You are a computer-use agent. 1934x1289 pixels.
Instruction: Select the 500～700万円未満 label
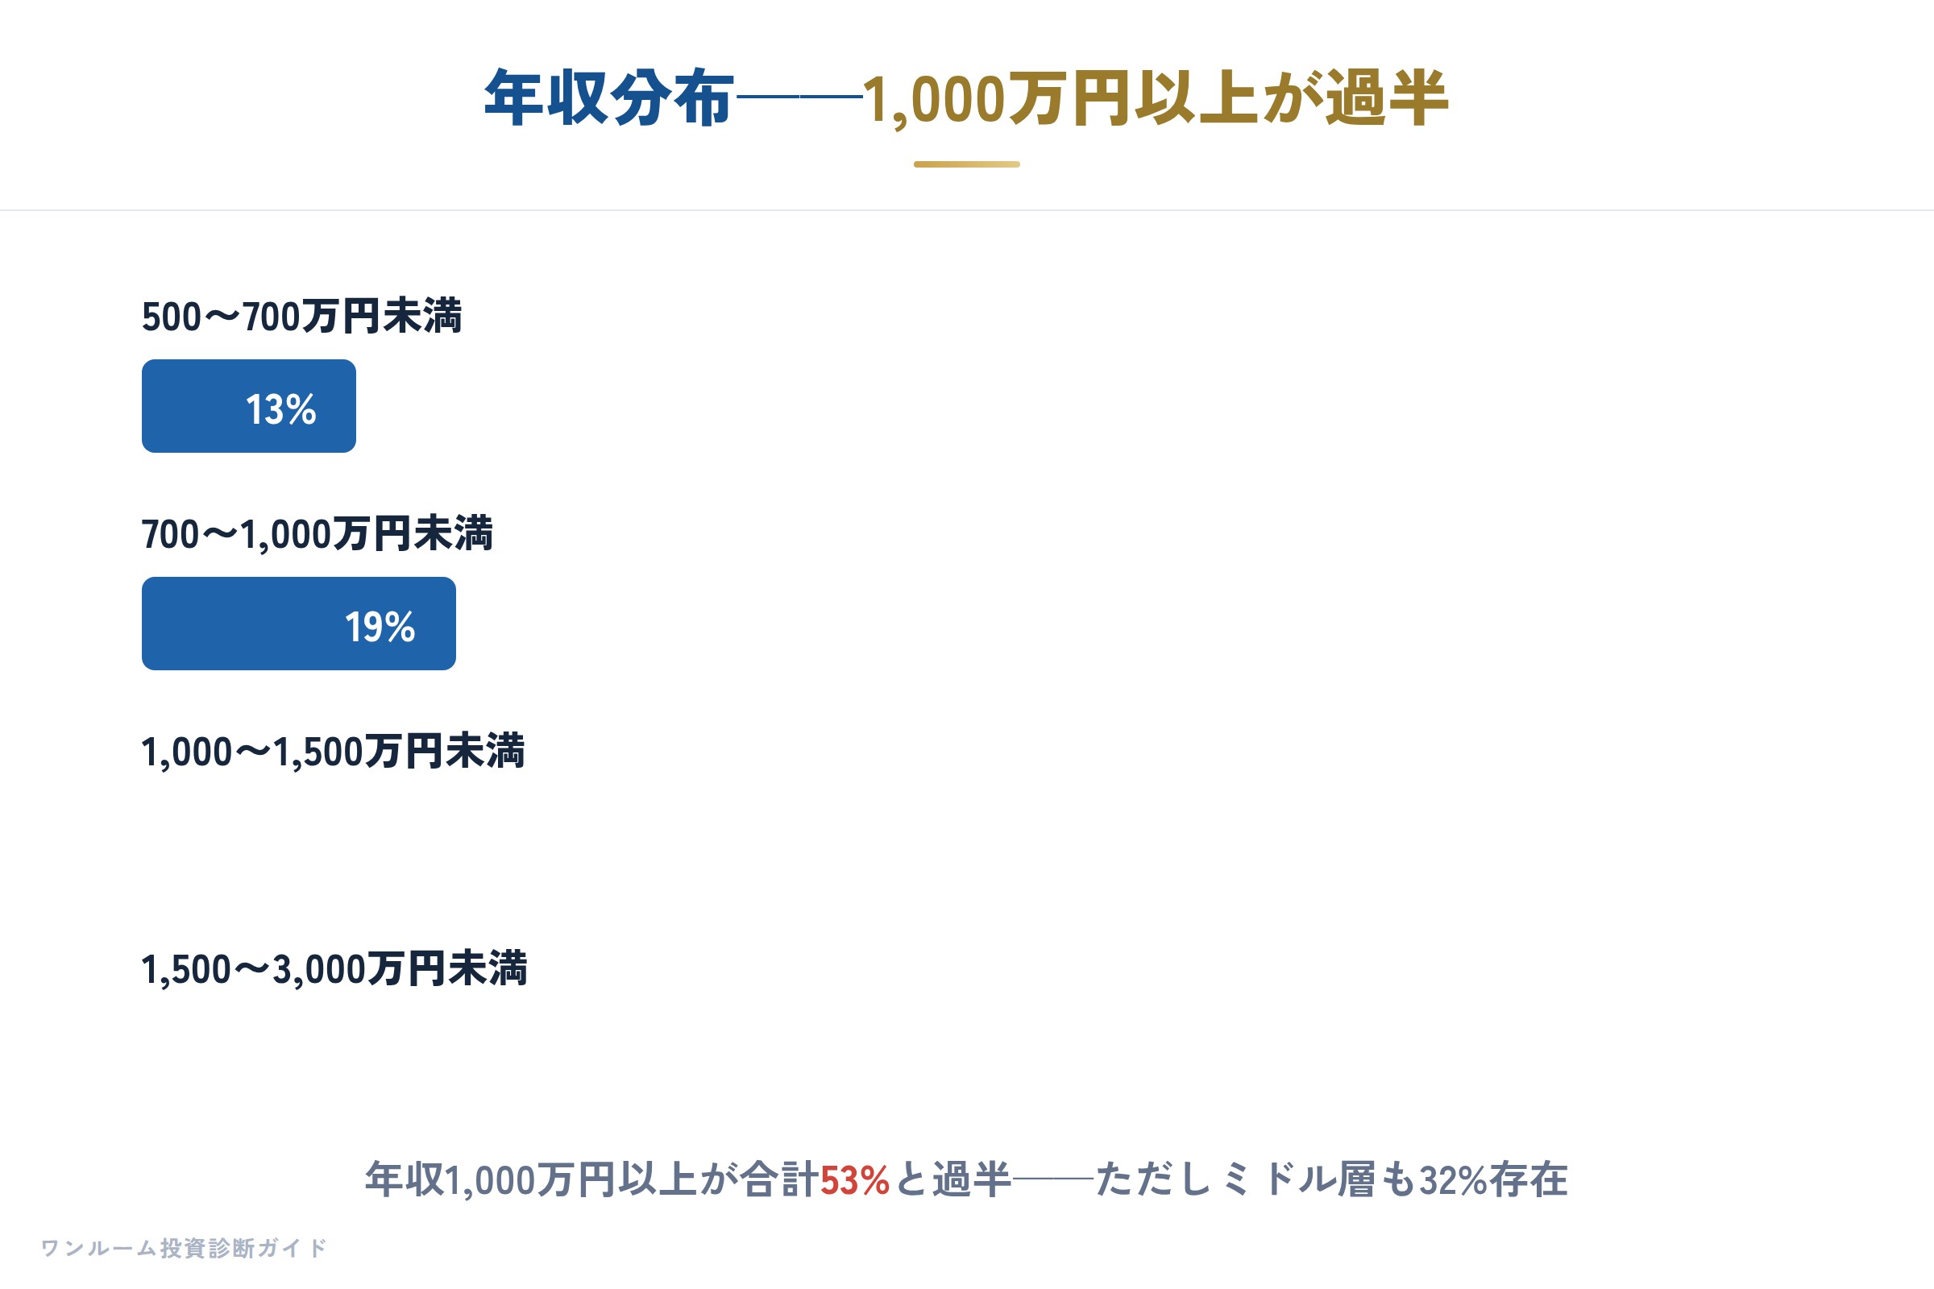click(301, 317)
